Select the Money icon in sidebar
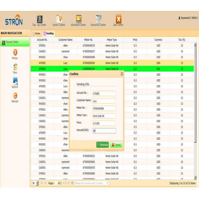 (x=15, y=53)
